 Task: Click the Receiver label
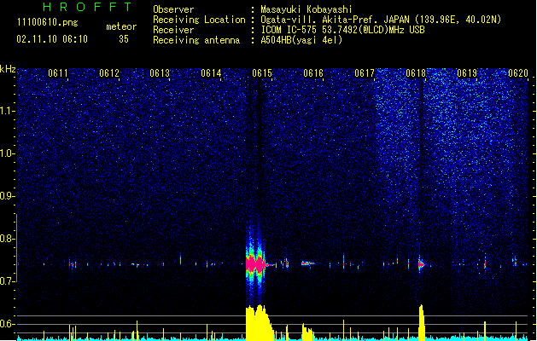pyautogui.click(x=173, y=30)
